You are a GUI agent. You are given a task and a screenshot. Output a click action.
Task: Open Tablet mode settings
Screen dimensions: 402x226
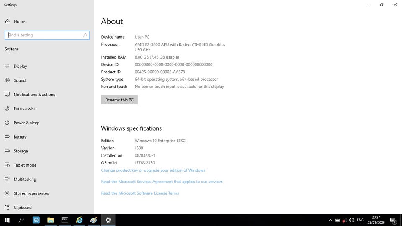(x=21, y=165)
